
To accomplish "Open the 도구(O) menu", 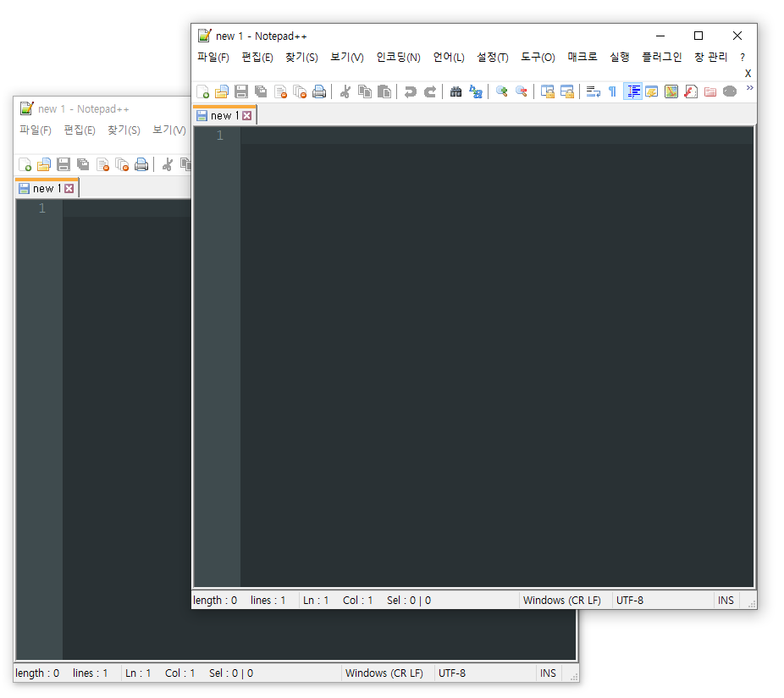I will [538, 57].
